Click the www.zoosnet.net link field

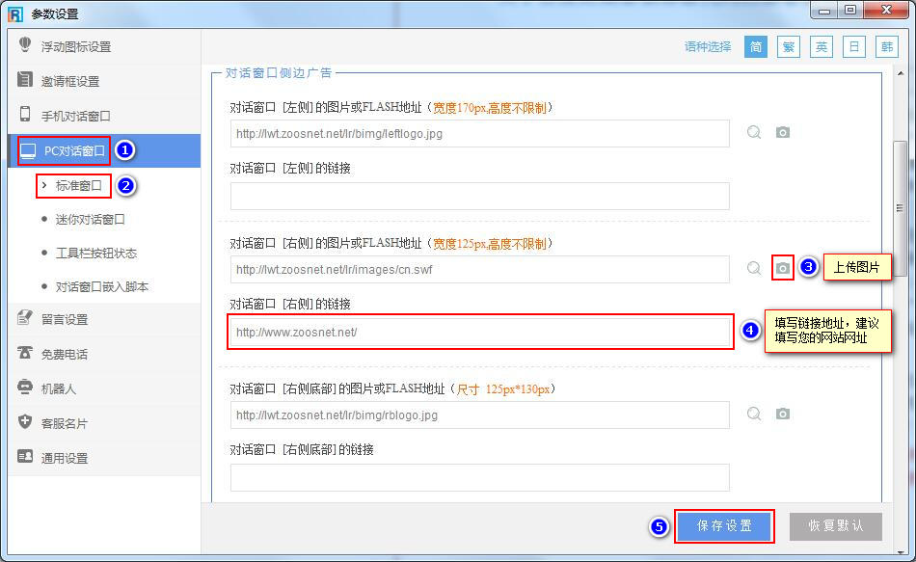480,333
